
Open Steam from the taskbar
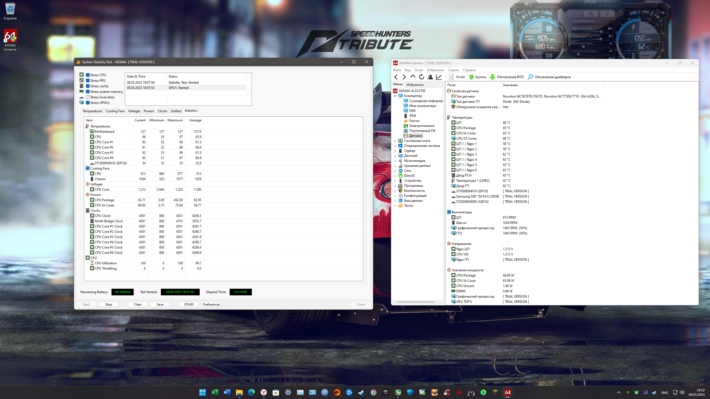click(x=361, y=392)
